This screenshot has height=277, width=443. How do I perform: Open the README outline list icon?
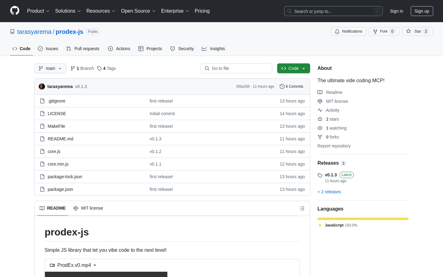[302, 208]
